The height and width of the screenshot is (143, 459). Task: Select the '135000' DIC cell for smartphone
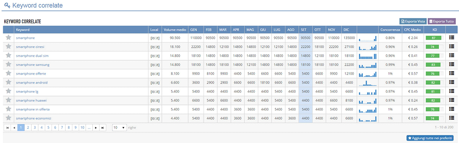[x=349, y=38]
